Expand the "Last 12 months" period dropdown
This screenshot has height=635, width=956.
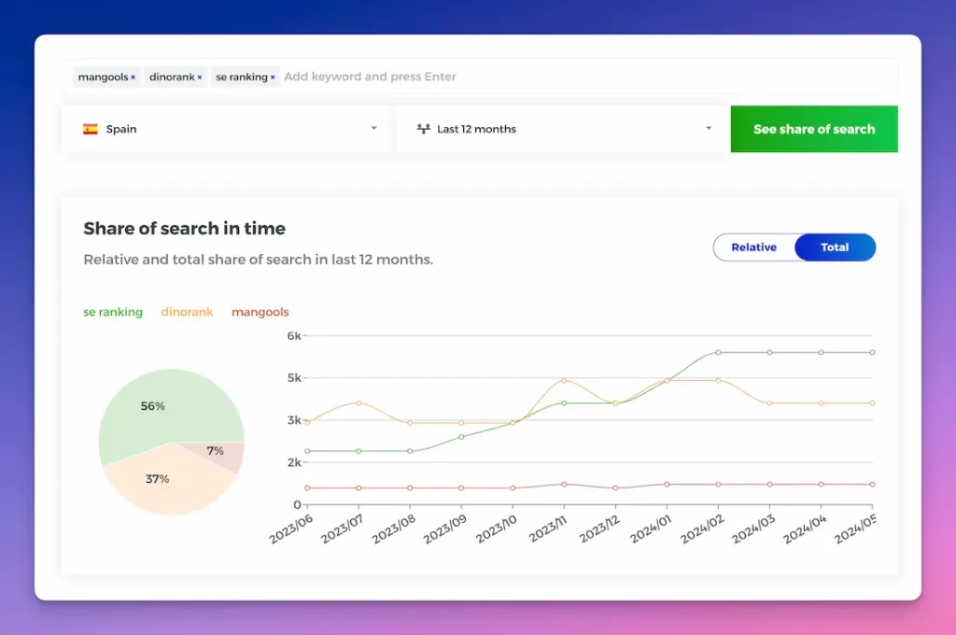560,129
